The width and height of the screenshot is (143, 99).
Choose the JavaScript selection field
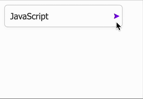coord(63,16)
